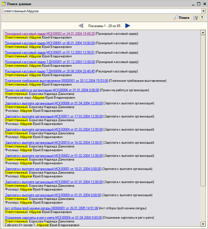Click the Поиск search button
208x229 pixels.
pyautogui.click(x=182, y=18)
